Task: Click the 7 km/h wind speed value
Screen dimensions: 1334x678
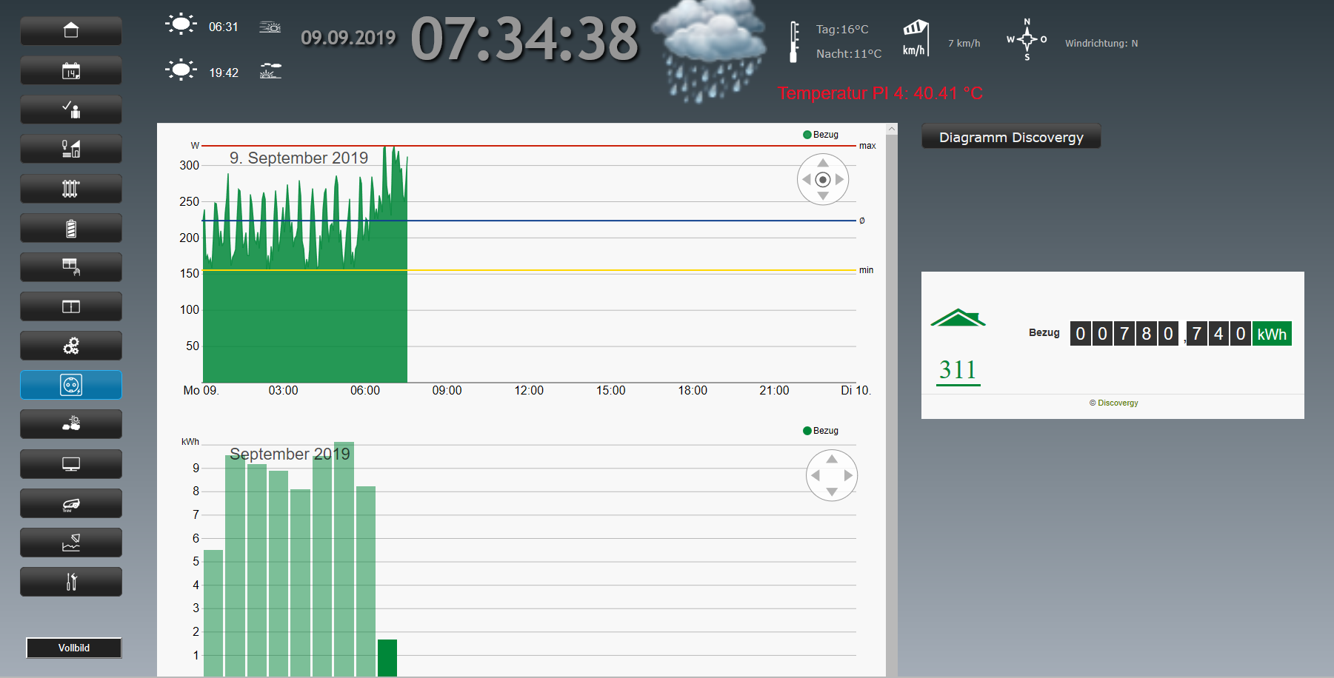Action: coord(964,44)
